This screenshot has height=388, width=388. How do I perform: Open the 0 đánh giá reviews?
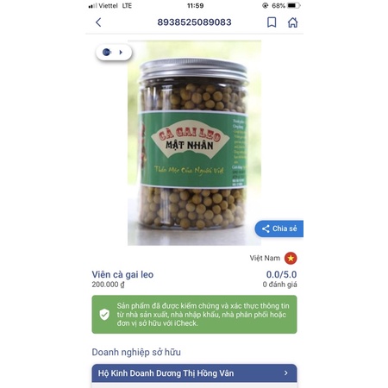[x=279, y=285]
